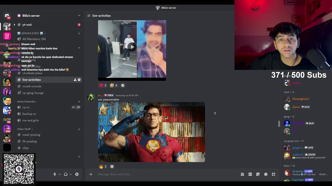Open the sticker picker
The image size is (332, 186).
(258, 174)
